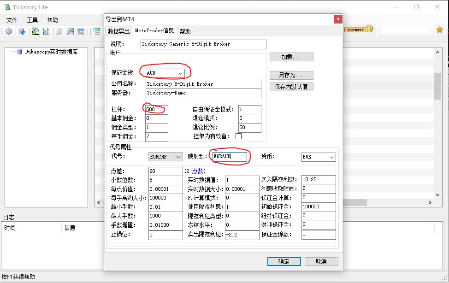Click the horizontal scroll right arrow in main window
Viewport: 449px width, 283px height.
[430, 202]
